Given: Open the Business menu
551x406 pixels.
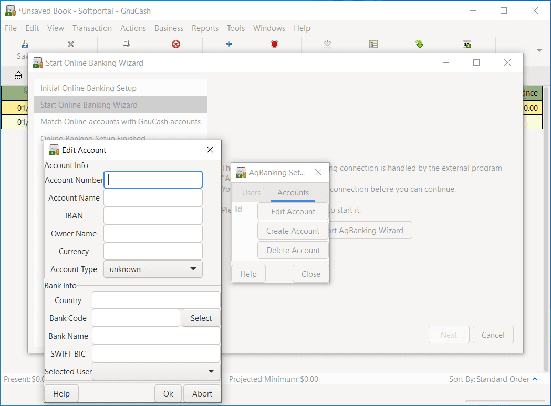Looking at the screenshot, I should [169, 28].
